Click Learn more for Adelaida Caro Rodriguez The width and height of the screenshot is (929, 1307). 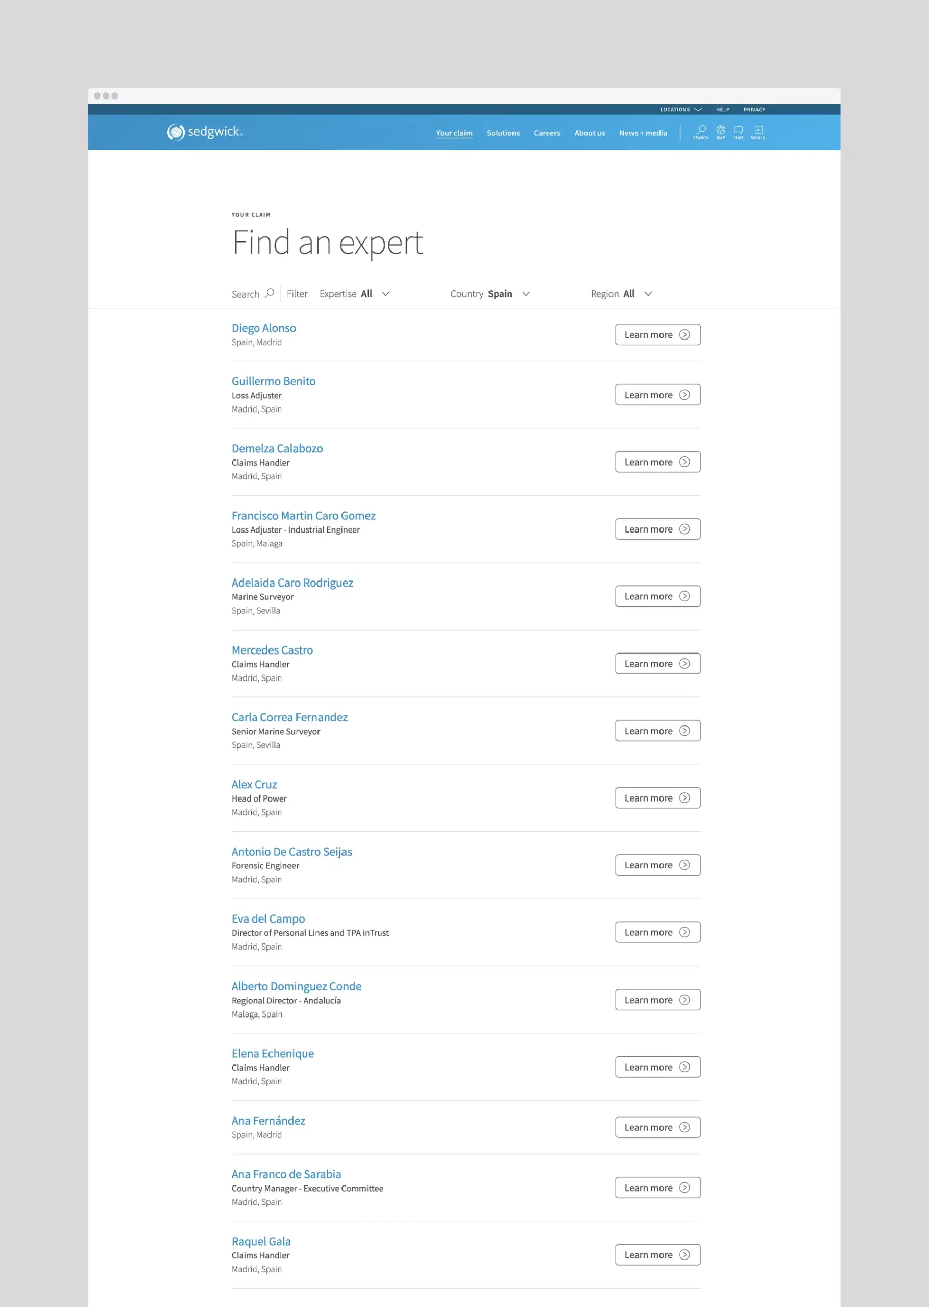pos(658,596)
